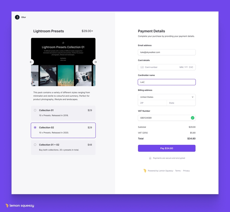Click the green VAT verified checkmark
The width and height of the screenshot is (230, 212).
193,118
